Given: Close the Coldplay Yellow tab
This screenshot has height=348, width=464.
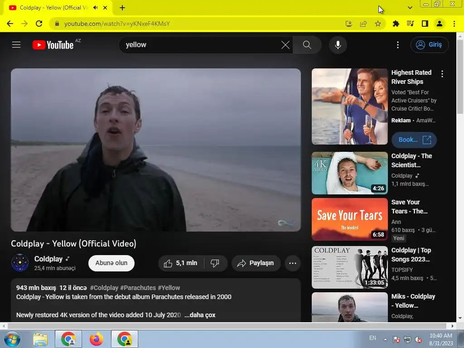Looking at the screenshot, I should point(105,8).
